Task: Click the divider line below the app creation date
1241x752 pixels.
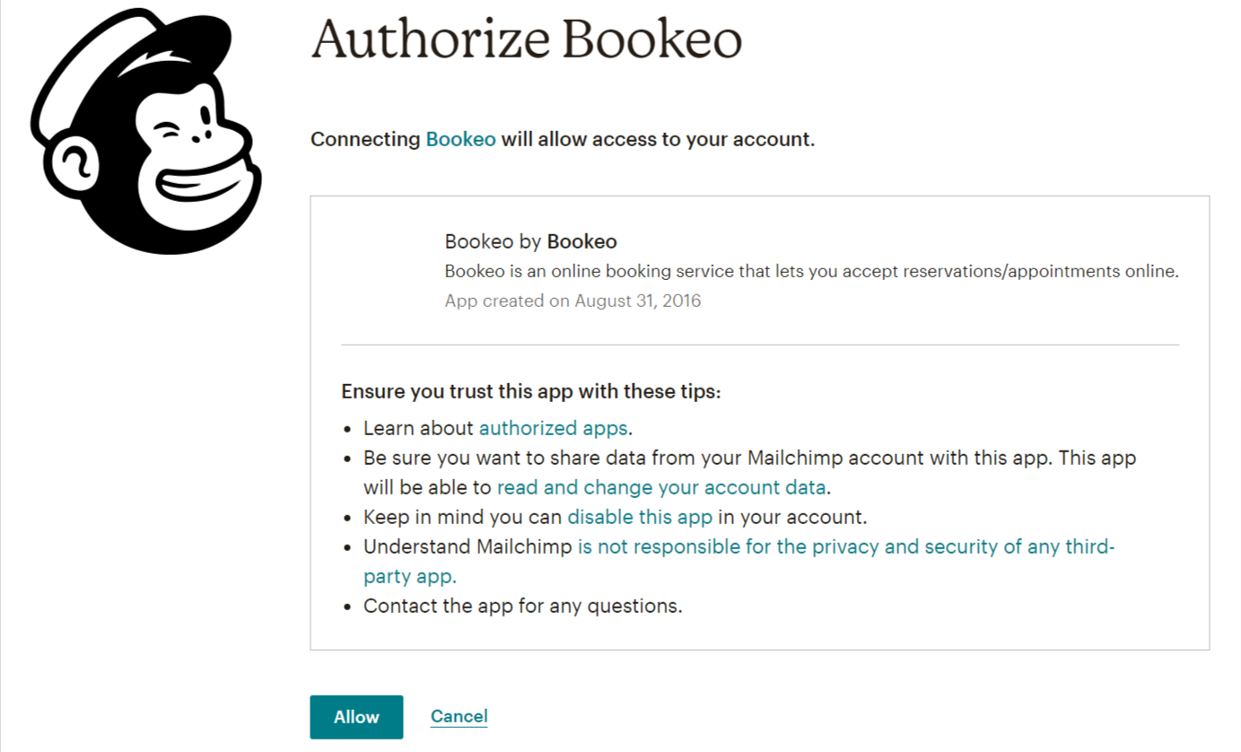Action: (760, 345)
